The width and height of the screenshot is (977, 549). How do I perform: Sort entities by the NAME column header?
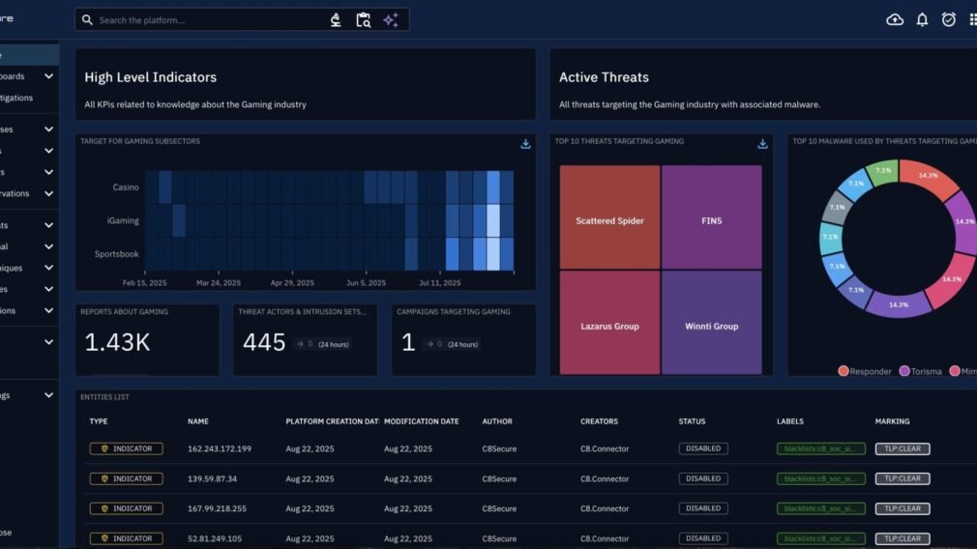coord(198,421)
